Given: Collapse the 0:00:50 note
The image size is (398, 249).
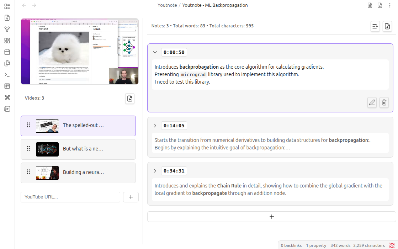Looking at the screenshot, I should click(x=155, y=52).
